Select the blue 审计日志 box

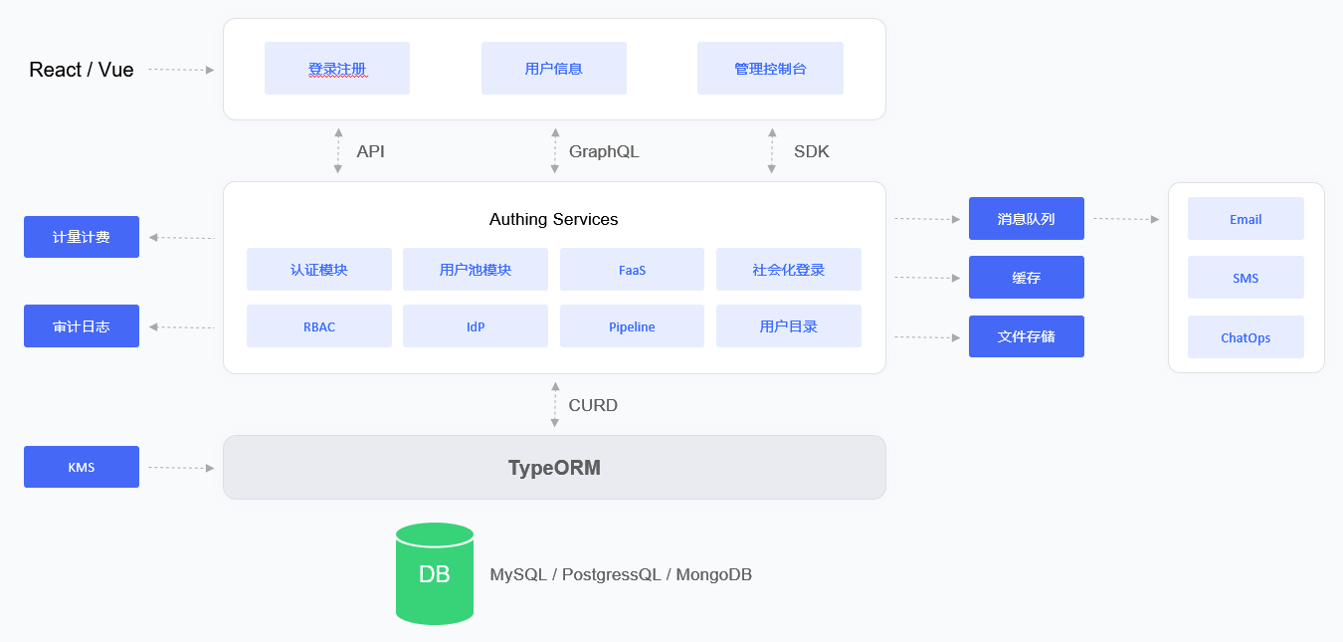[82, 326]
